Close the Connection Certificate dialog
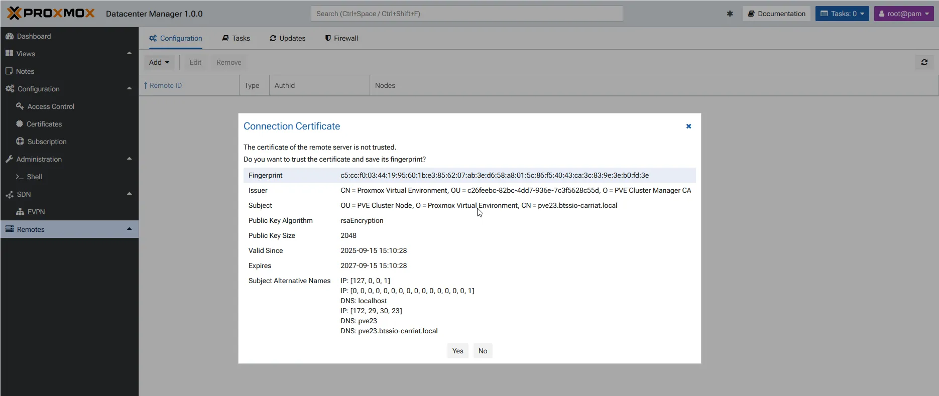 point(688,126)
